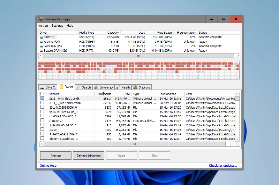
Task: Check the box for chrome.7z
Action: point(42,120)
